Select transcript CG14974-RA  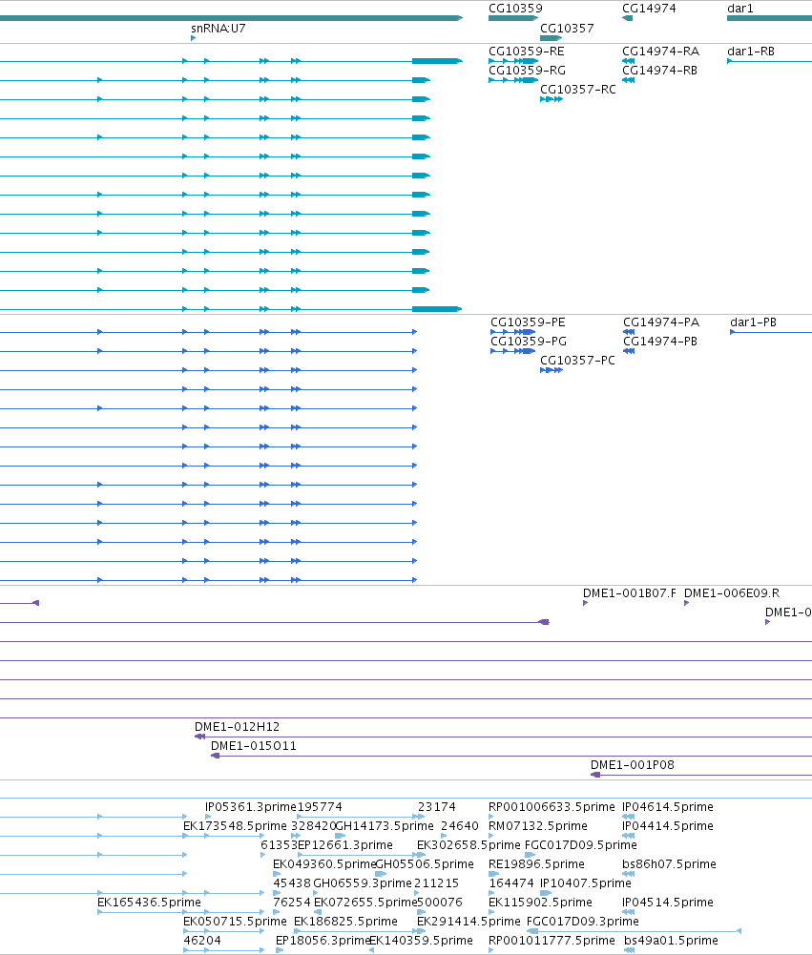[x=660, y=52]
